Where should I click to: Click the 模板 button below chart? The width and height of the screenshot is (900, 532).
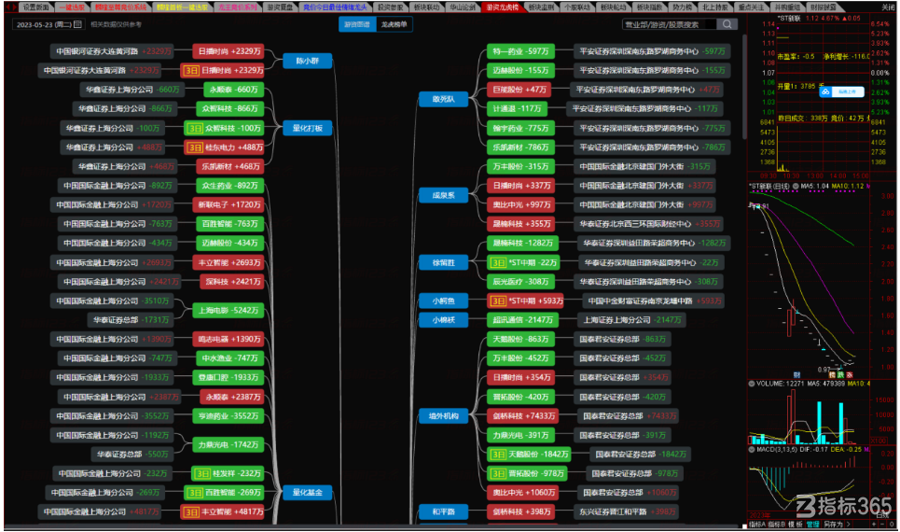pyautogui.click(x=795, y=524)
